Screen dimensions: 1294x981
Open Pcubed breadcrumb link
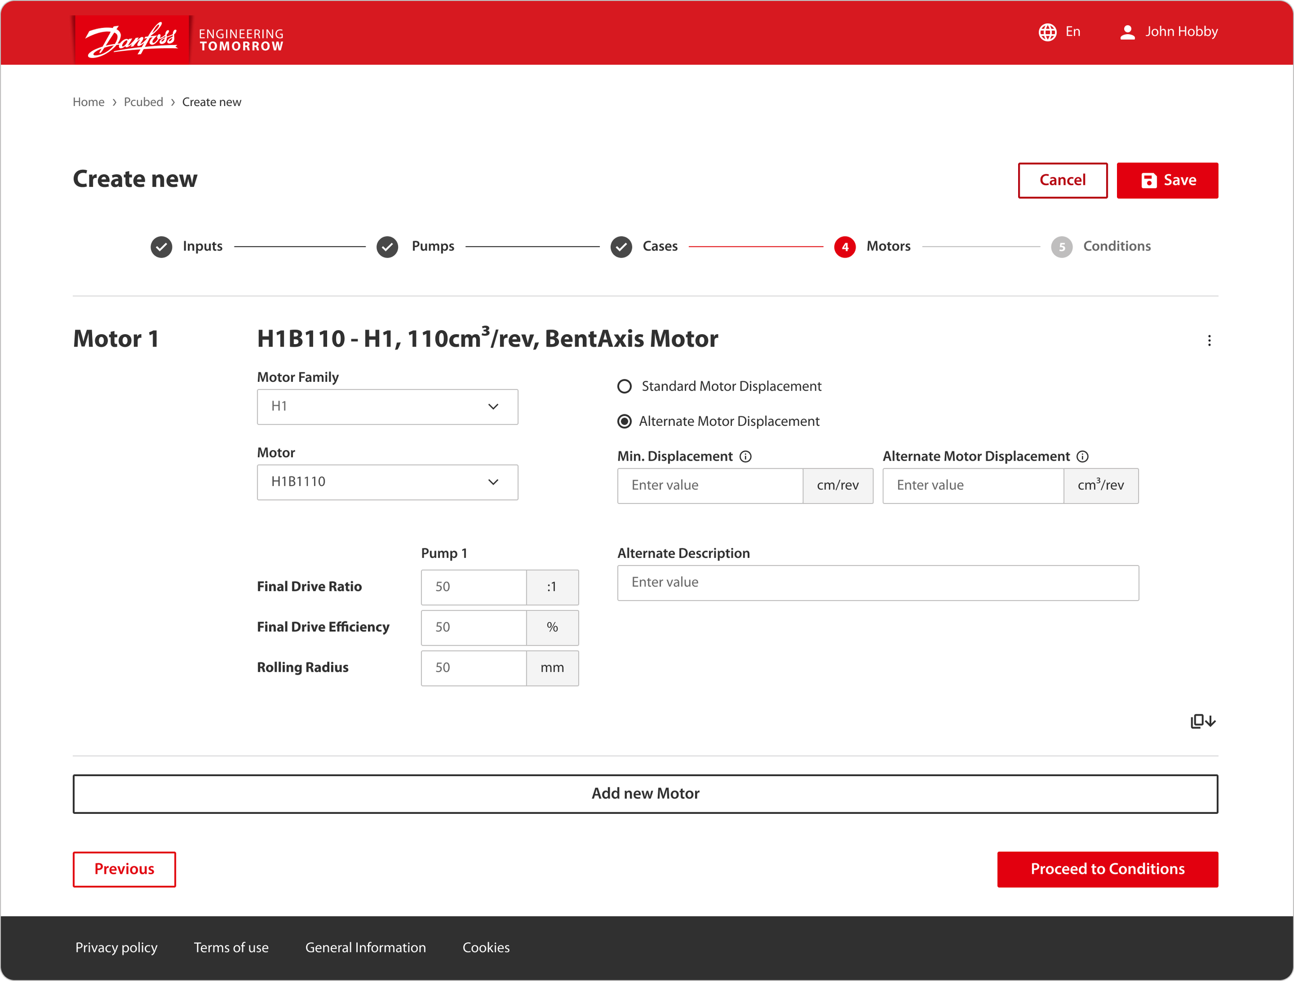pyautogui.click(x=143, y=102)
